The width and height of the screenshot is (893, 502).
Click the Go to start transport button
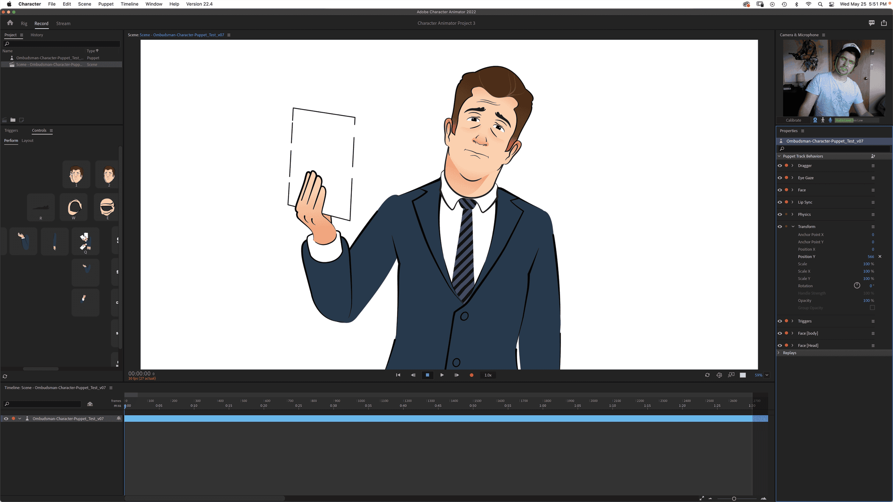pyautogui.click(x=398, y=375)
